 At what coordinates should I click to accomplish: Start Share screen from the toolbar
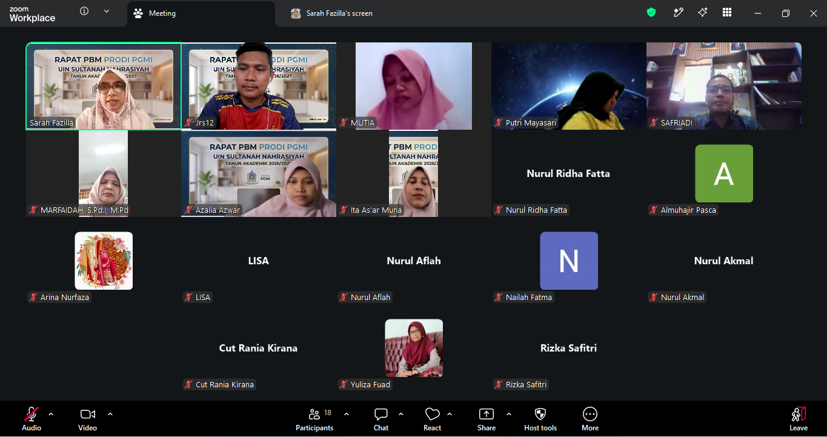coord(486,414)
